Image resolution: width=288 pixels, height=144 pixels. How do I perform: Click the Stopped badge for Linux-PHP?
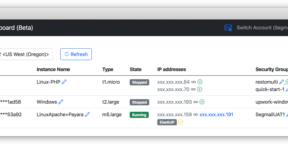pos(139,82)
